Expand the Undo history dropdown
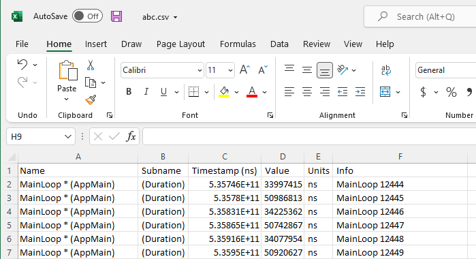The height and width of the screenshot is (259, 476). (x=35, y=65)
